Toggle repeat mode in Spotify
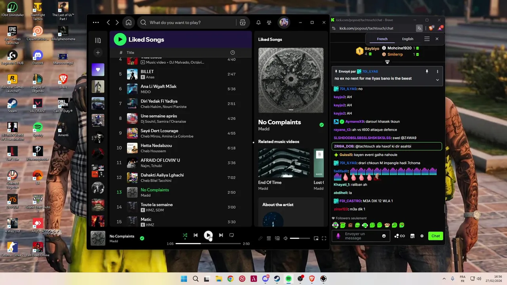507x285 pixels. 232,235
